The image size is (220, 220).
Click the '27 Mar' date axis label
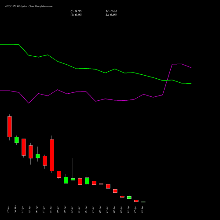coord(8,209)
